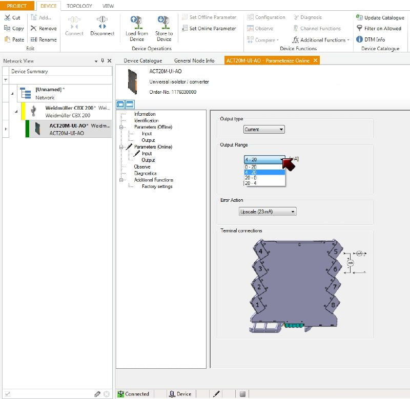Click the Disconnect device icon

102,23
